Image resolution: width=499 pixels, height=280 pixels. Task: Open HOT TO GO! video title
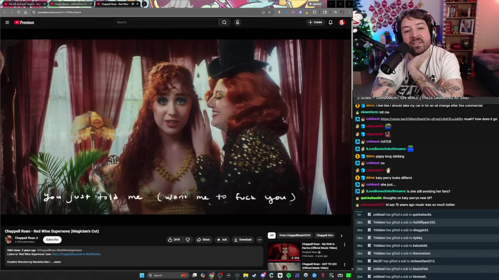tap(319, 266)
